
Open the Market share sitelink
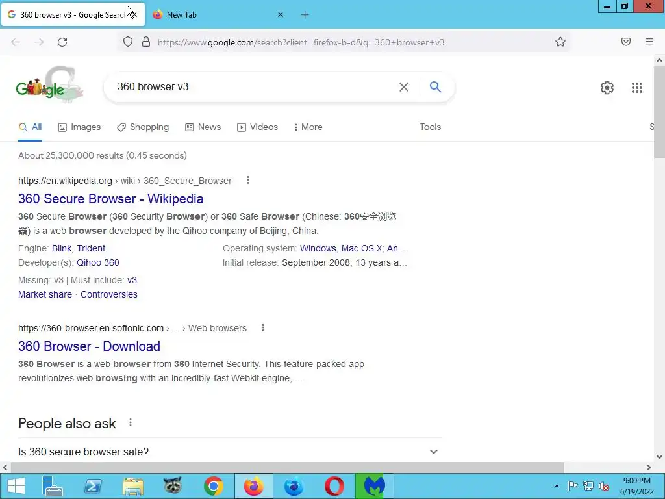click(45, 294)
